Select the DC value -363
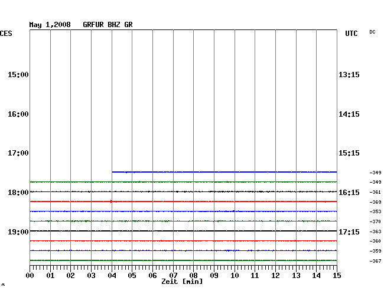 [375, 232]
